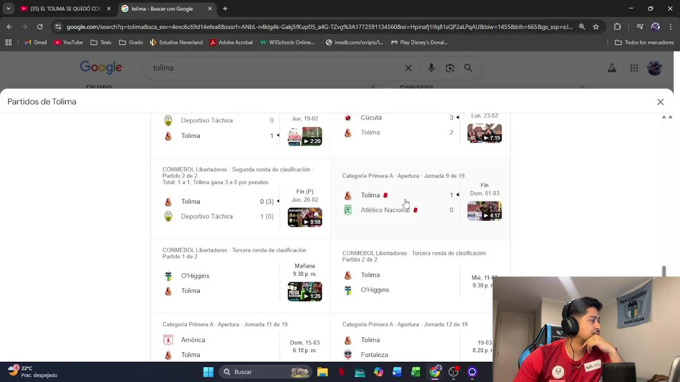The width and height of the screenshot is (680, 382).
Task: Play the 9:58 Tolima Táchira penalties video
Action: point(305,218)
